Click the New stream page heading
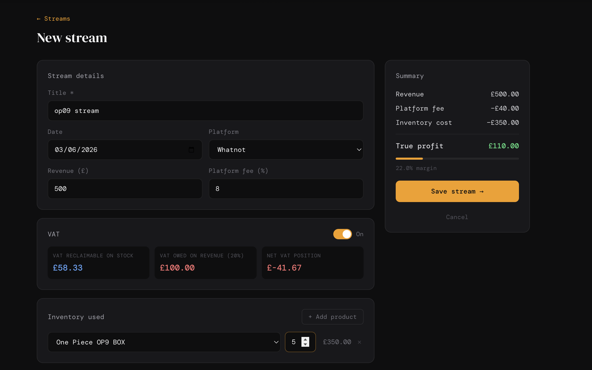592x370 pixels. tap(72, 38)
